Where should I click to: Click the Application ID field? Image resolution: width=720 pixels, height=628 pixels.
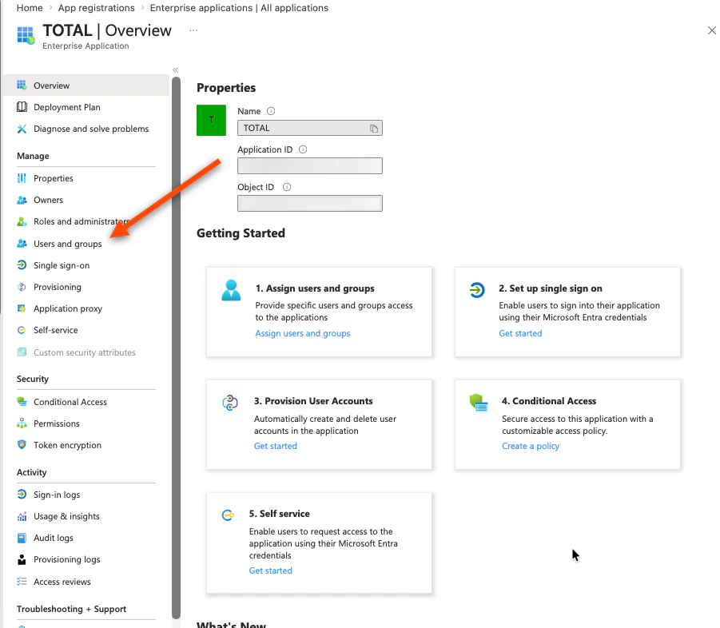click(x=309, y=165)
